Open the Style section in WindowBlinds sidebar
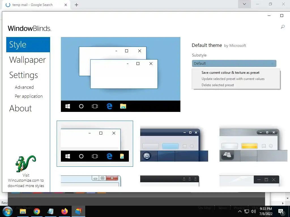This screenshot has width=290, height=217. 28,45
